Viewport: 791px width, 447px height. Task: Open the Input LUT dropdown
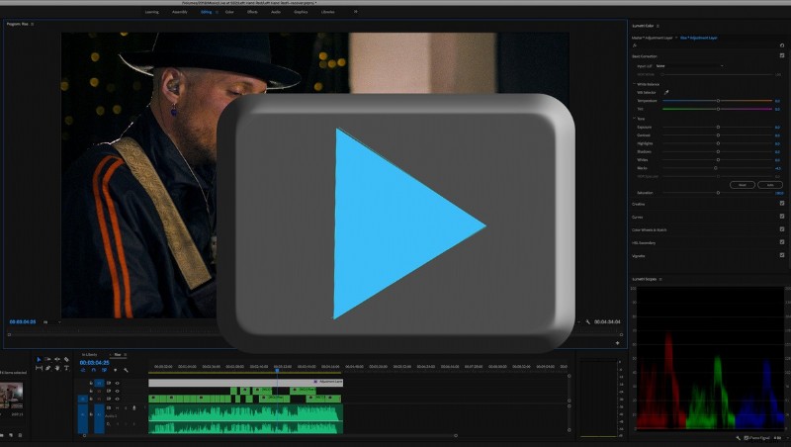689,66
